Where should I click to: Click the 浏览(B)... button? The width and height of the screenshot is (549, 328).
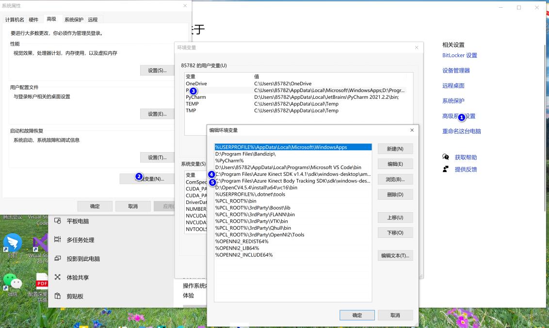tap(395, 179)
